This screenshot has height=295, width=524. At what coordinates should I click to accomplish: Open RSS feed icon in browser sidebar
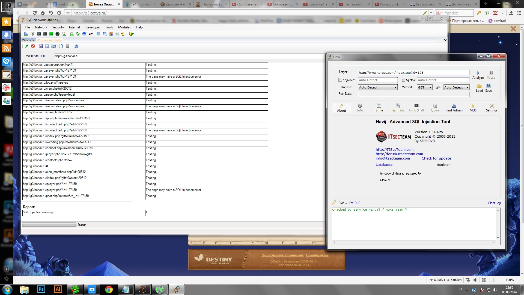(x=6, y=48)
